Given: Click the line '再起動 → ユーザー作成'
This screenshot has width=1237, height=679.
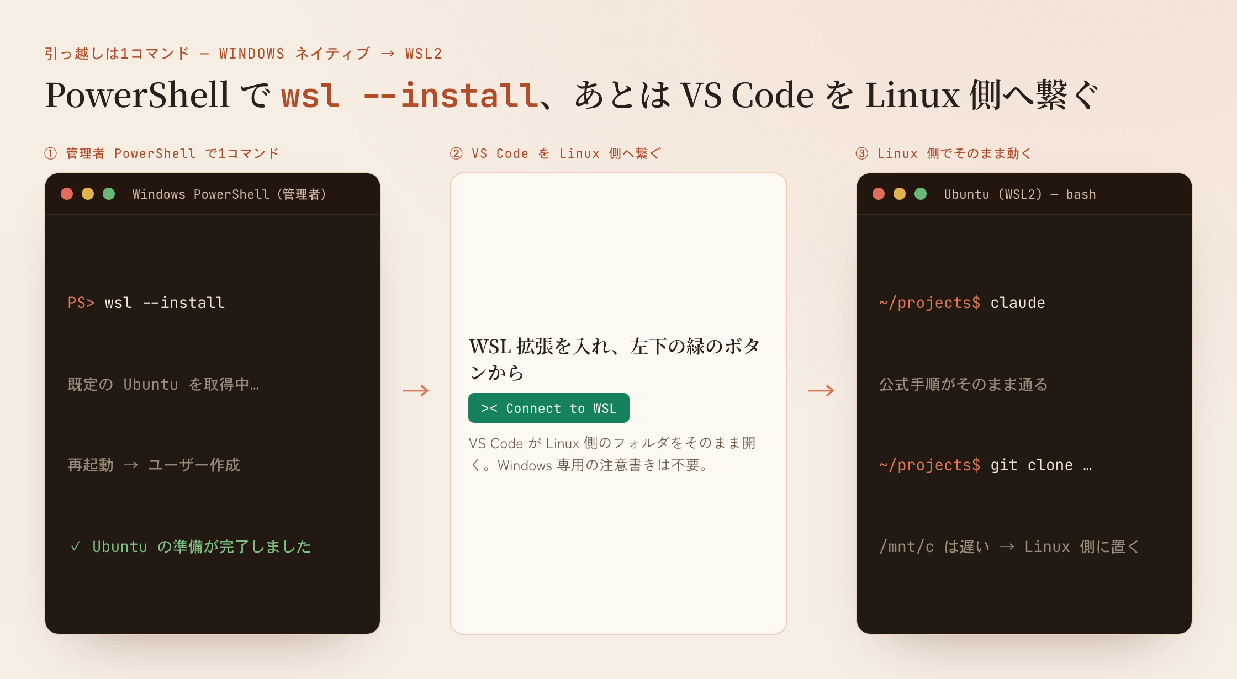Looking at the screenshot, I should pyautogui.click(x=154, y=465).
